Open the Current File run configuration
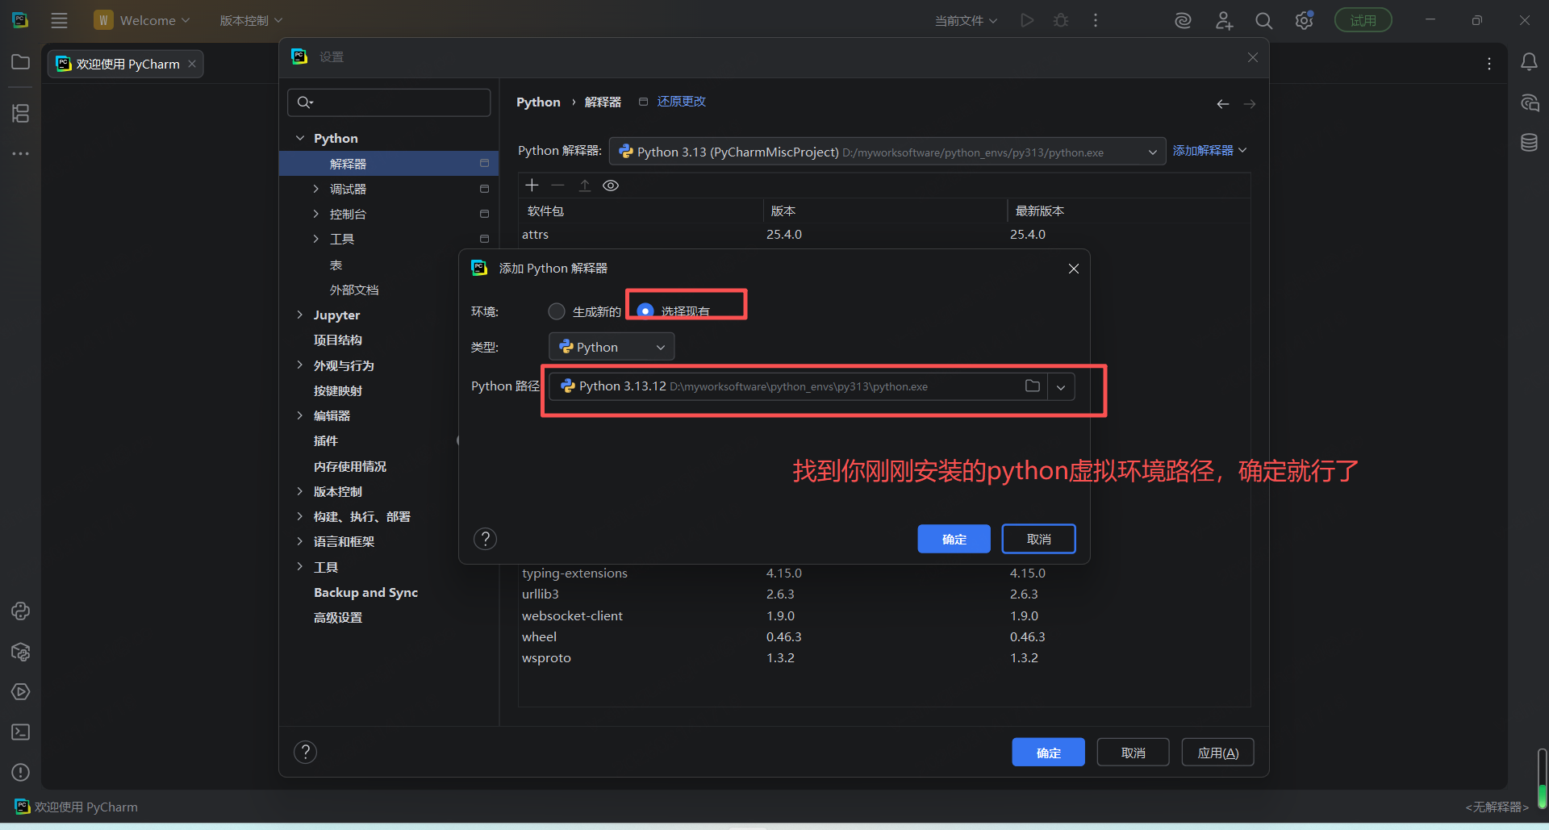The height and width of the screenshot is (830, 1549). pyautogui.click(x=966, y=21)
